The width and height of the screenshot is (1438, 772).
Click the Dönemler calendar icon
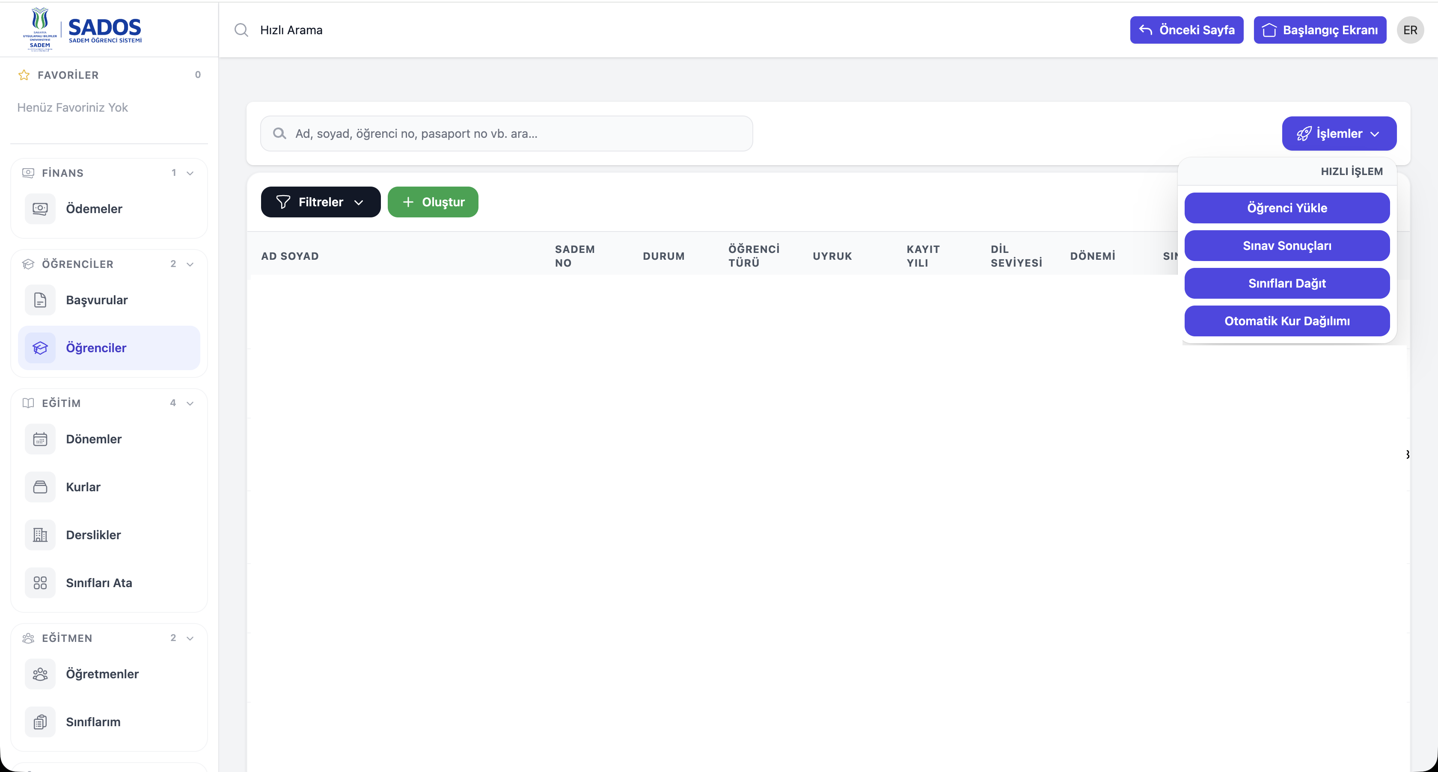click(40, 439)
